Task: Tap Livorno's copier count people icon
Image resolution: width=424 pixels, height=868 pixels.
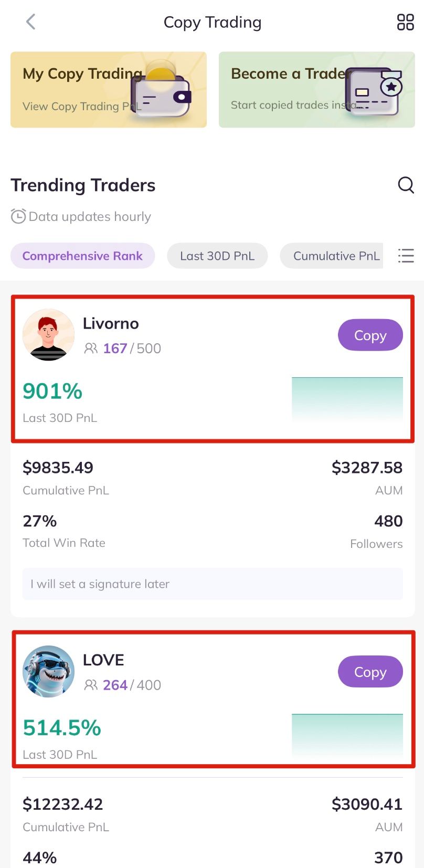Action: click(91, 348)
